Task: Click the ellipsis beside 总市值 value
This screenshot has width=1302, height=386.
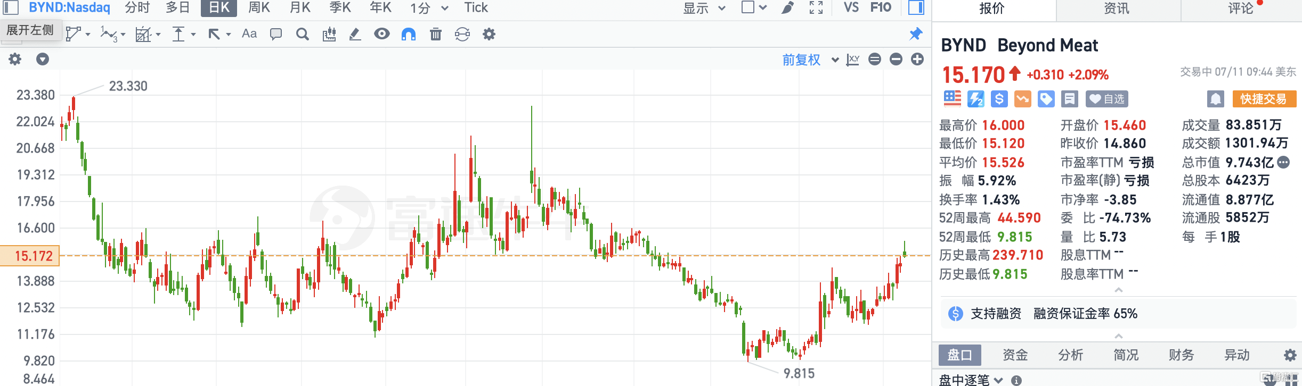Action: click(1284, 162)
